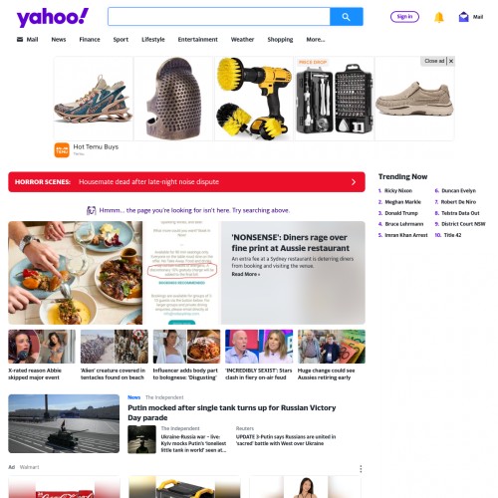498x498 pixels.
Task: Click the Mail envelope icon in the nav bar
Action: pyautogui.click(x=20, y=40)
